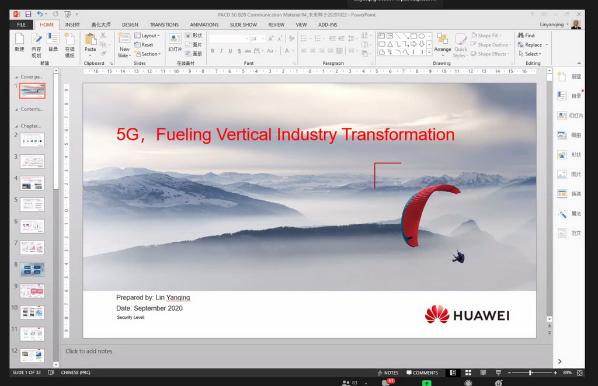598x386 pixels.
Task: Collapse the Chapter section in slide panel
Action: pos(15,126)
